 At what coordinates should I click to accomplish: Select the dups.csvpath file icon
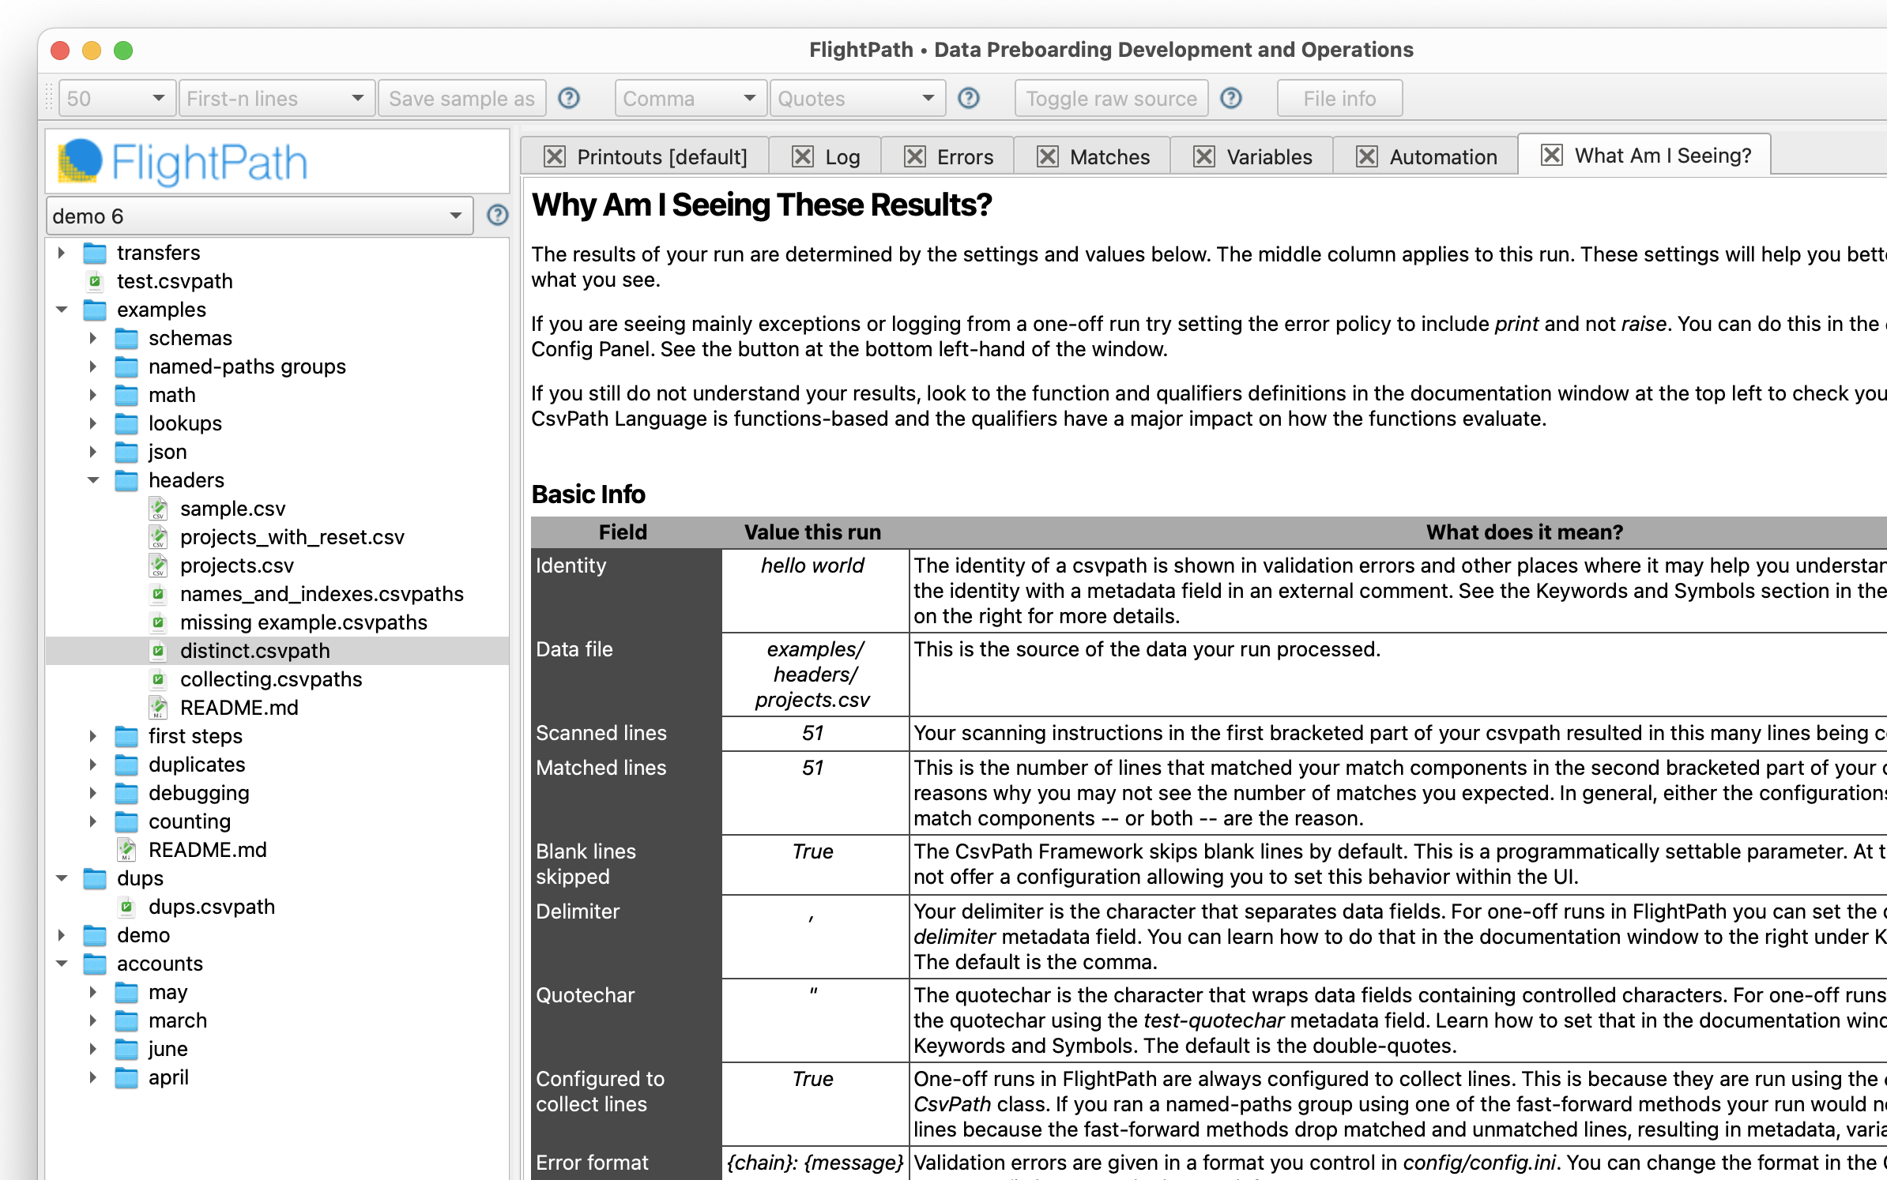pos(126,907)
